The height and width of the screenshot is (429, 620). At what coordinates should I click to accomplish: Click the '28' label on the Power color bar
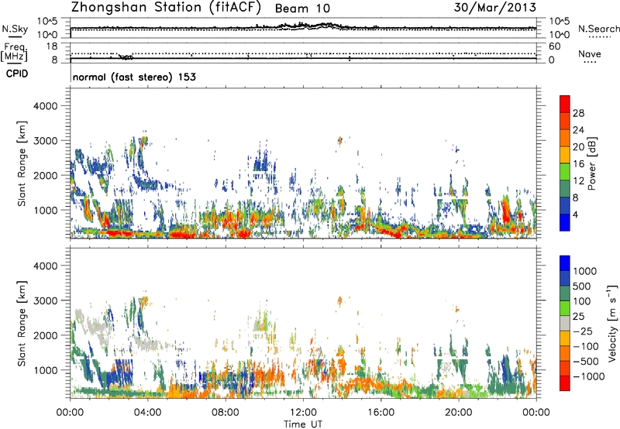click(x=578, y=113)
